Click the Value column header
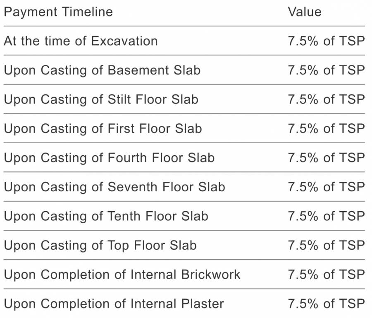372x318 pixels. click(305, 12)
